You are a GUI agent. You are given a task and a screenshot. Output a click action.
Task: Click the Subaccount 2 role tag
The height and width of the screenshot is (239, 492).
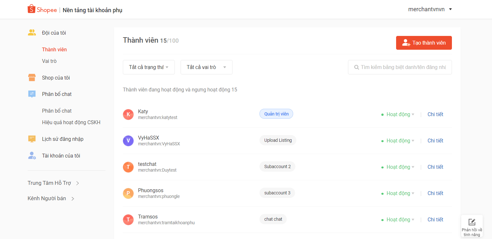pyautogui.click(x=277, y=166)
